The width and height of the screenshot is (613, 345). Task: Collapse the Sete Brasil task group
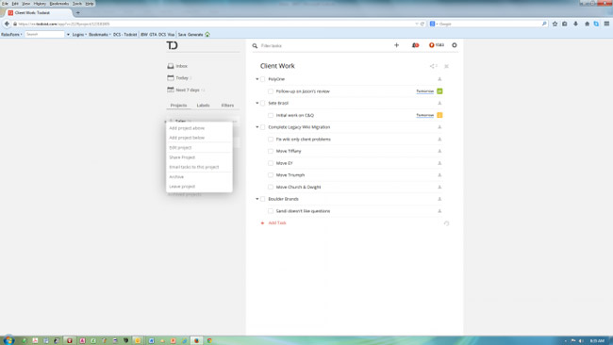[x=257, y=103]
